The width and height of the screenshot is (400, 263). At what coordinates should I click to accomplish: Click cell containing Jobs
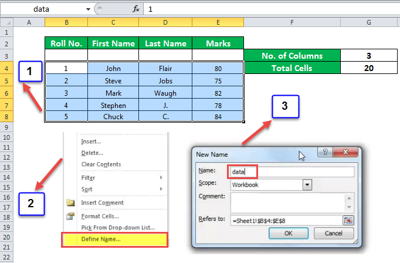click(x=165, y=80)
